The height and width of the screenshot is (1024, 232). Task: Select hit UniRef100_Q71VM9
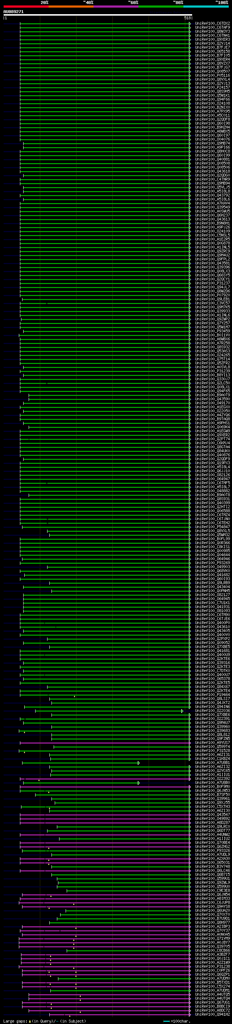(x=212, y=938)
